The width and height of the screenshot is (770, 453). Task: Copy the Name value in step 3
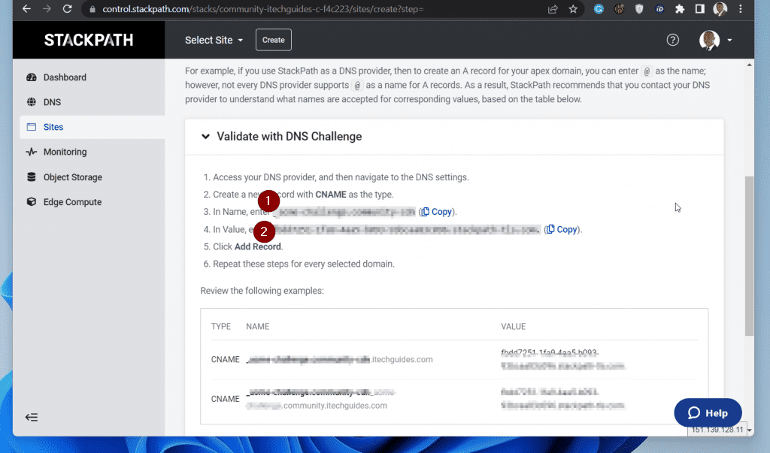tap(437, 212)
